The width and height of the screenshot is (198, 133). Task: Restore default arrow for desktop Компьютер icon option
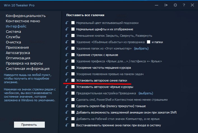pos(67,119)
